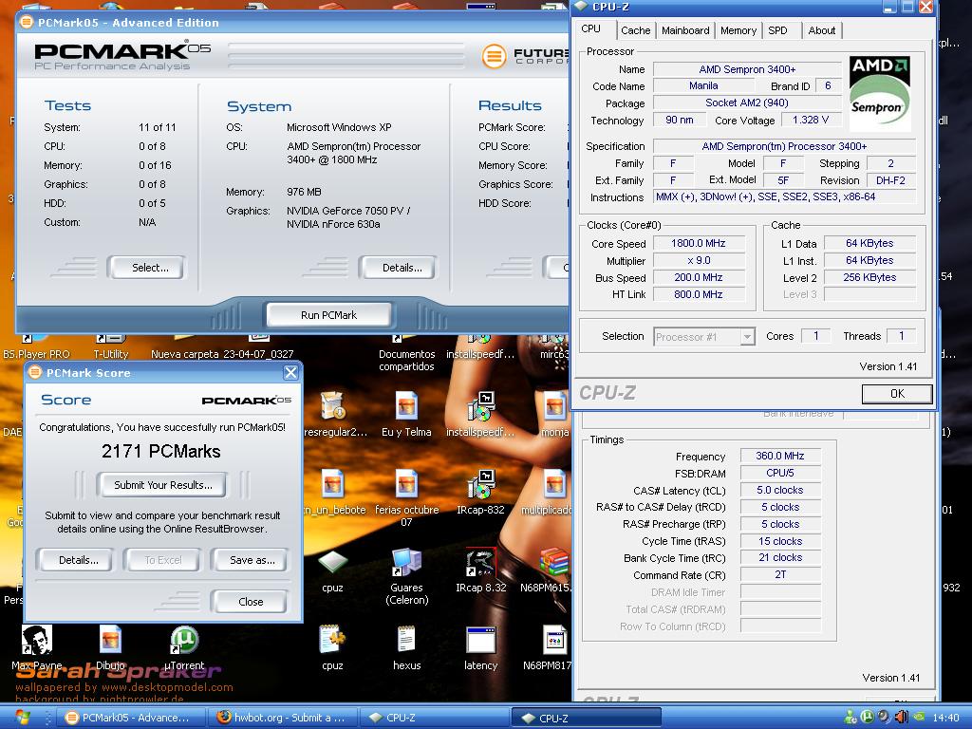Open the hexus text file icon

pos(406,640)
